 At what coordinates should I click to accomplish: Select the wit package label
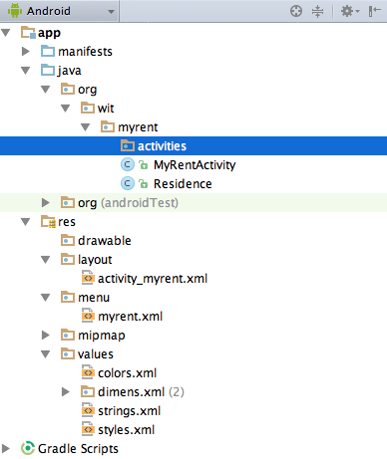point(106,109)
